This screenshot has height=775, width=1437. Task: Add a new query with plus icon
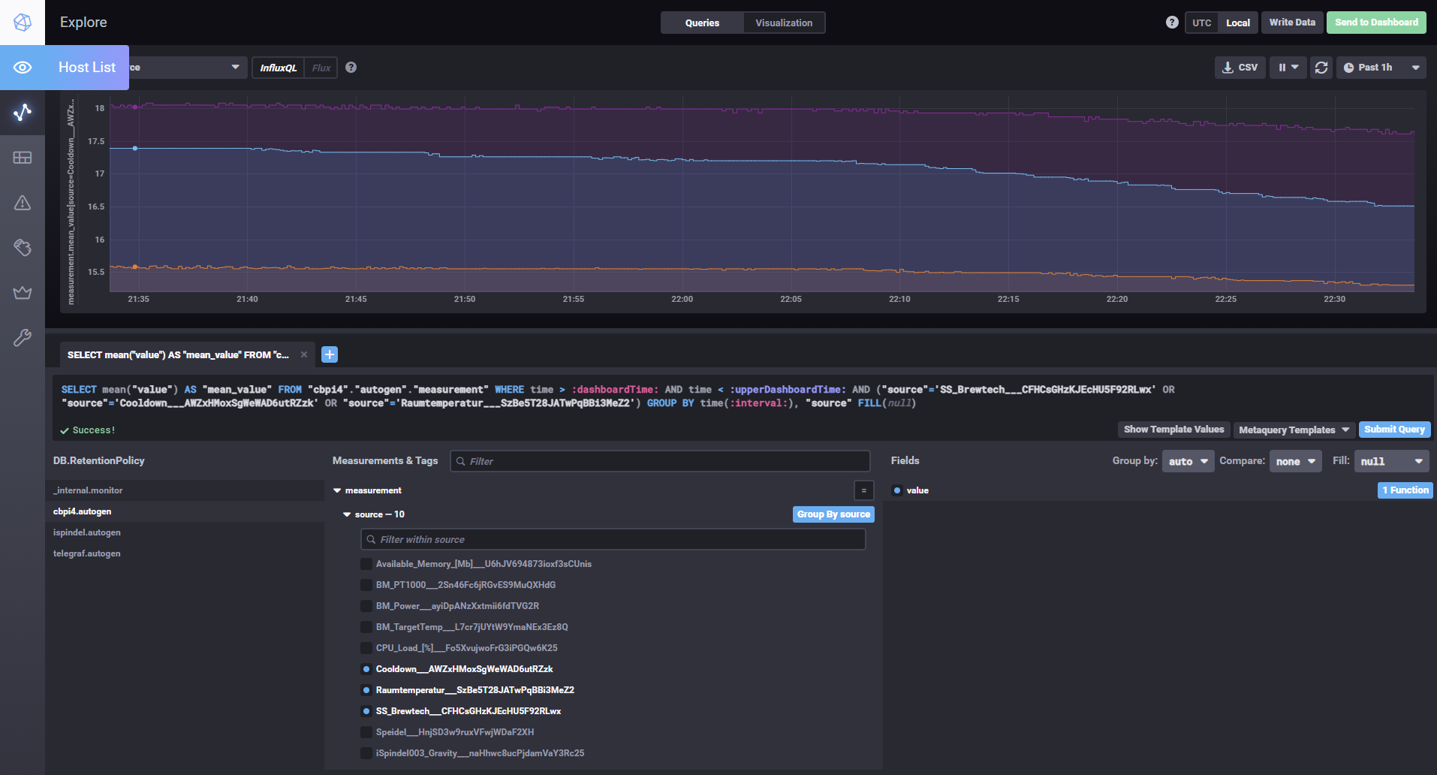tap(330, 354)
